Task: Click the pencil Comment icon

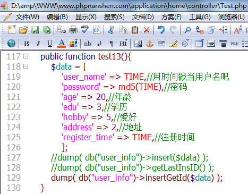Action: click(x=173, y=44)
